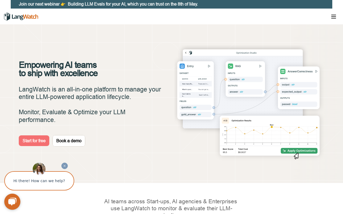Click the Optimization Studio back arrow
This screenshot has width=343, height=214.
[186, 53]
